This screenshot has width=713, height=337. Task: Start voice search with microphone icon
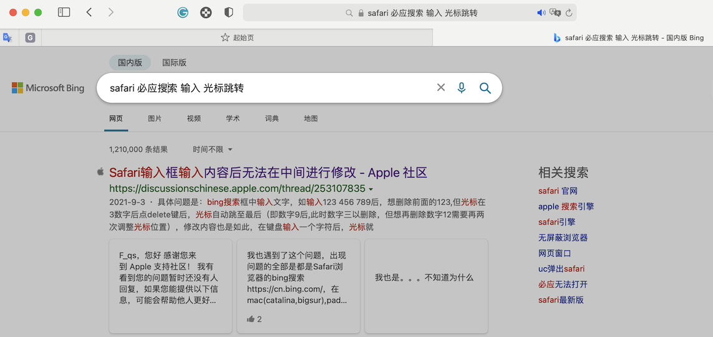[x=462, y=88]
